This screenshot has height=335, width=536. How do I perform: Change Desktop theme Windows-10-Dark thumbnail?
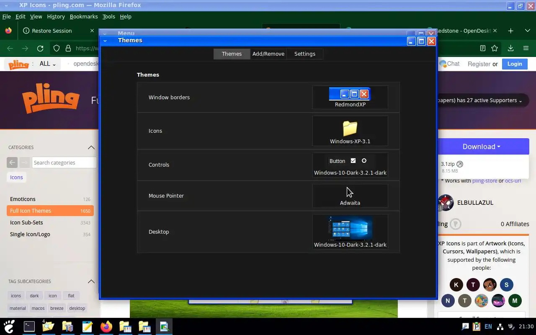350,232
